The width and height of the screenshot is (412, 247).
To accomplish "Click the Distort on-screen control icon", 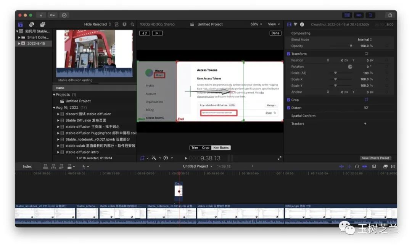I will tap(366, 108).
